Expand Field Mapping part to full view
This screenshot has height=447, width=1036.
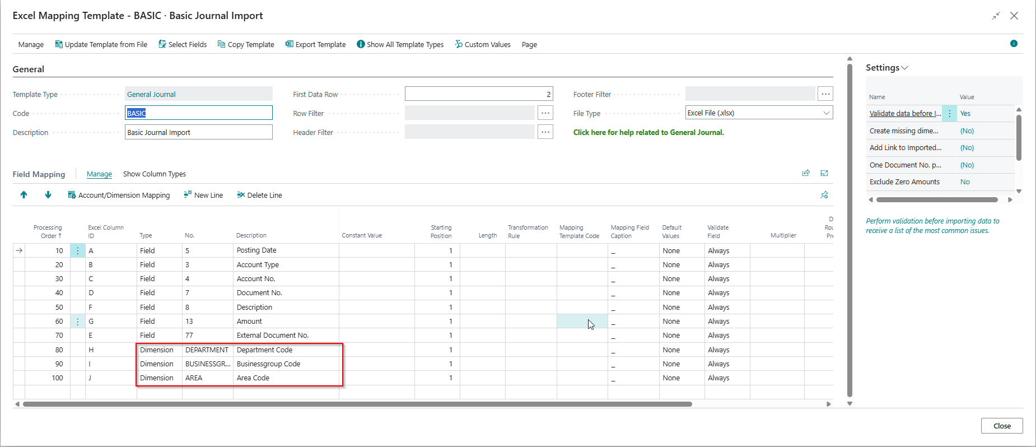[824, 173]
